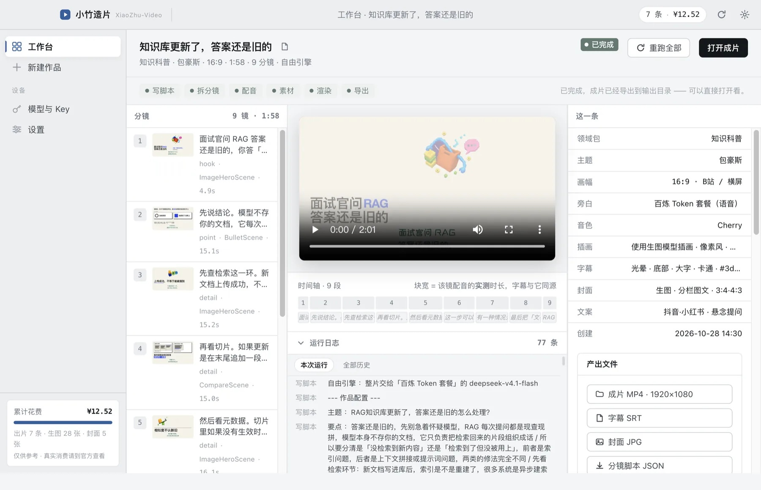Click the right details panel scrollbar
The image size is (761, 490).
pyautogui.click(x=756, y=183)
